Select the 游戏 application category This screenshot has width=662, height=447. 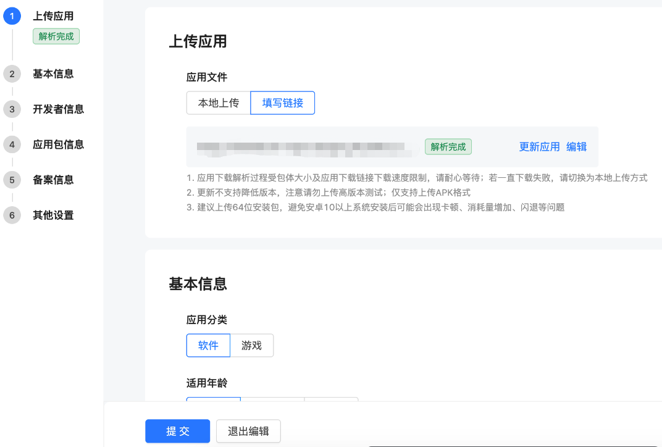[252, 345]
